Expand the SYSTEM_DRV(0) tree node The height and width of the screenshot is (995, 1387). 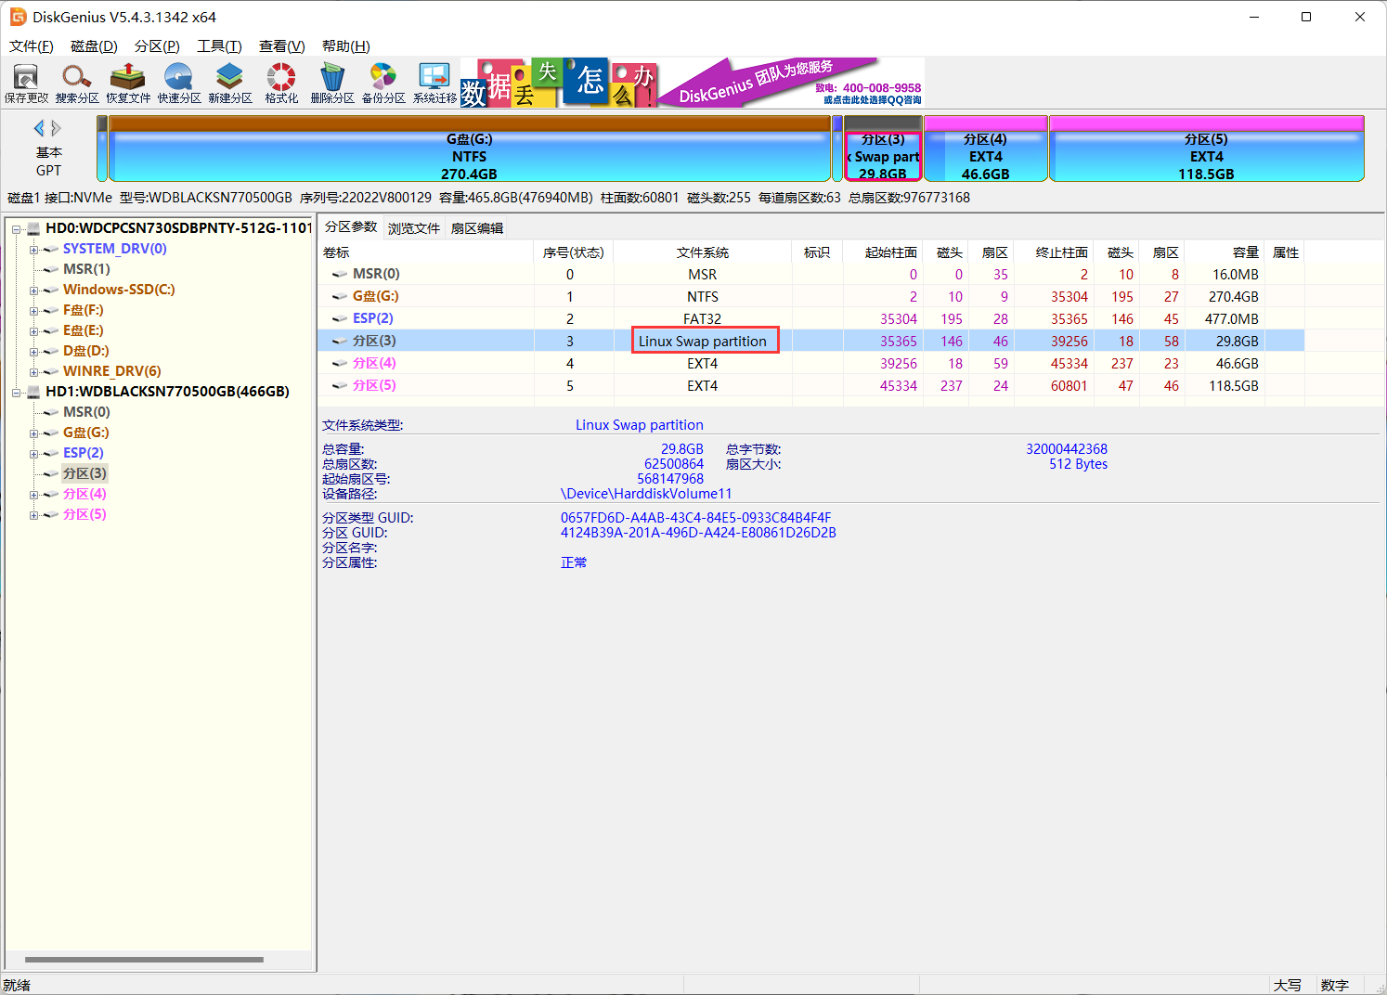(x=33, y=250)
